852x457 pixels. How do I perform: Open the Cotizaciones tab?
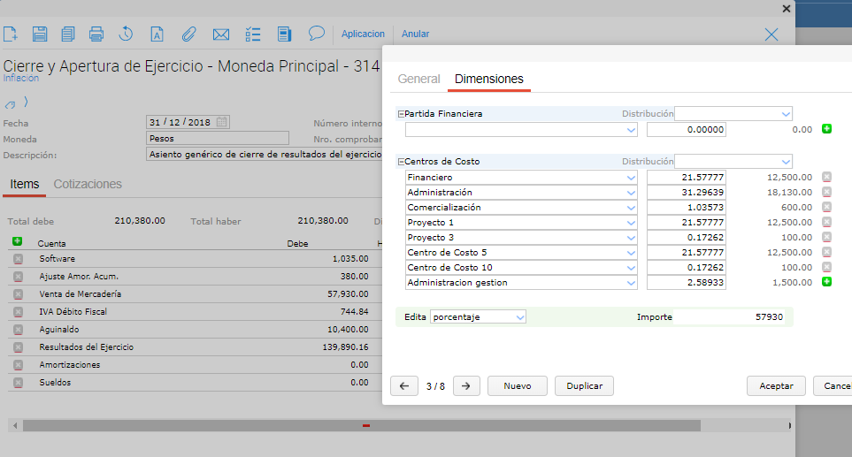tap(88, 184)
